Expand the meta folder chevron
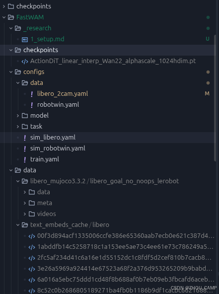This screenshot has width=219, height=294. tap(25, 203)
